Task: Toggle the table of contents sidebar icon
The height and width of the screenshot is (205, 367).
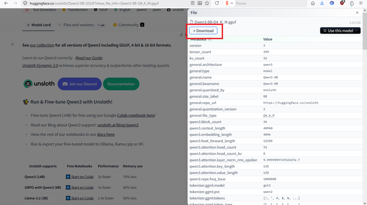Action: pyautogui.click(x=13, y=44)
